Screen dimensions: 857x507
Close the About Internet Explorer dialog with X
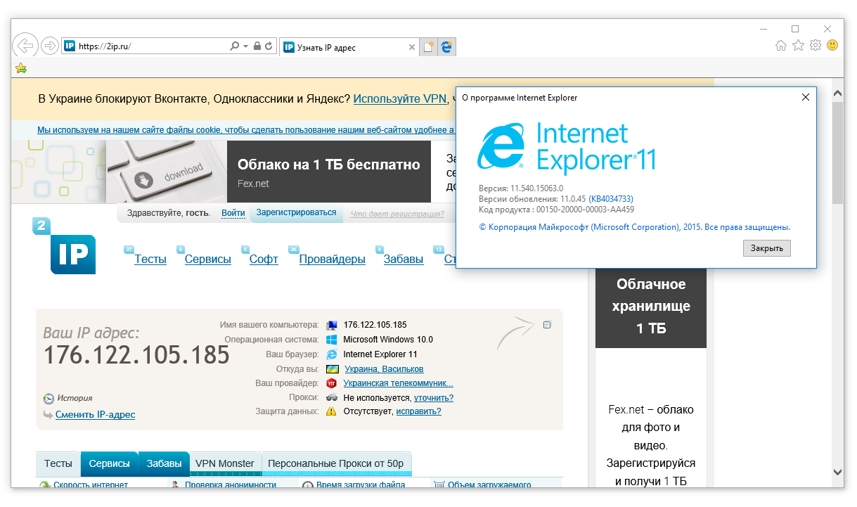806,98
